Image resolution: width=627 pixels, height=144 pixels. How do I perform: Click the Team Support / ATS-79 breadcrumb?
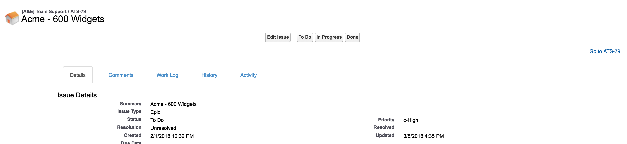pos(54,12)
